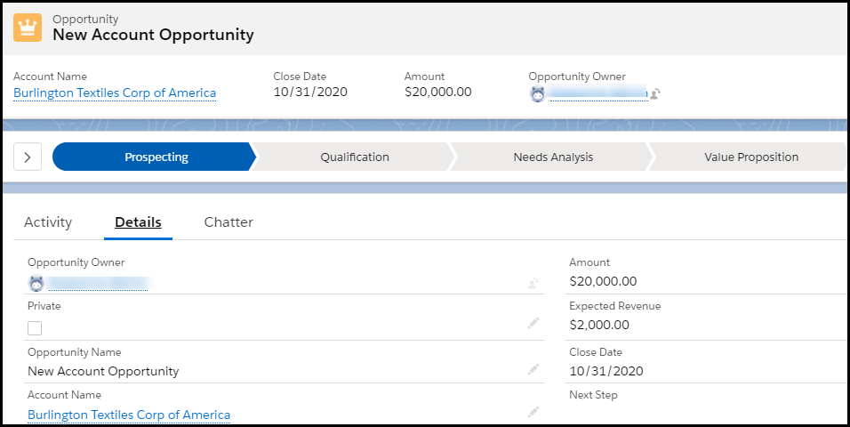The height and width of the screenshot is (427, 850).
Task: Click the Opportunity crown icon
Action: pyautogui.click(x=28, y=27)
